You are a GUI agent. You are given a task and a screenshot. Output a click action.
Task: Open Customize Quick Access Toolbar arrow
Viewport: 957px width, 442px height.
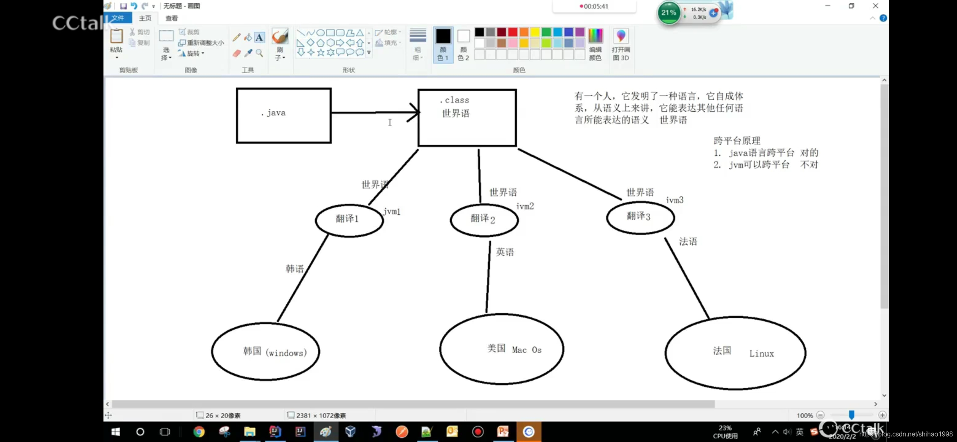point(154,6)
